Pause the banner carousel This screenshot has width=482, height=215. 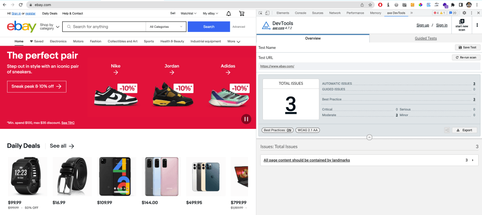click(x=246, y=119)
